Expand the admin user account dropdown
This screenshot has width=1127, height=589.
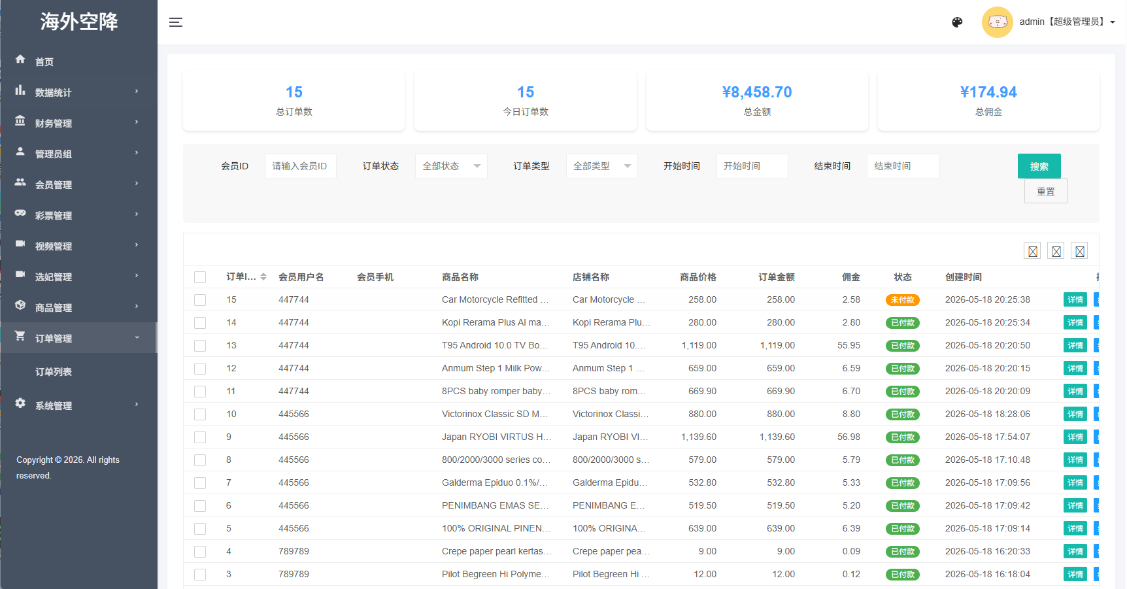pyautogui.click(x=1067, y=22)
